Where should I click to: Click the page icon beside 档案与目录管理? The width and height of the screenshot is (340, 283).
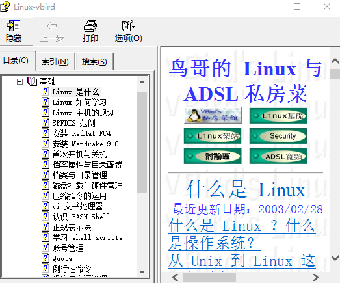(x=46, y=175)
